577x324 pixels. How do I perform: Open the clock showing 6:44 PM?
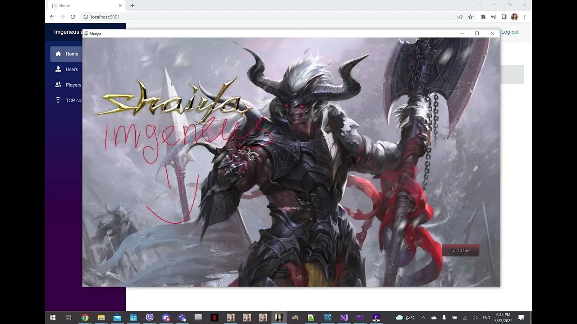click(503, 318)
